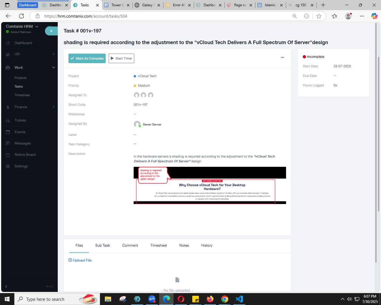Click the browser address bar URL
The height and width of the screenshot is (305, 381).
pyautogui.click(x=86, y=16)
